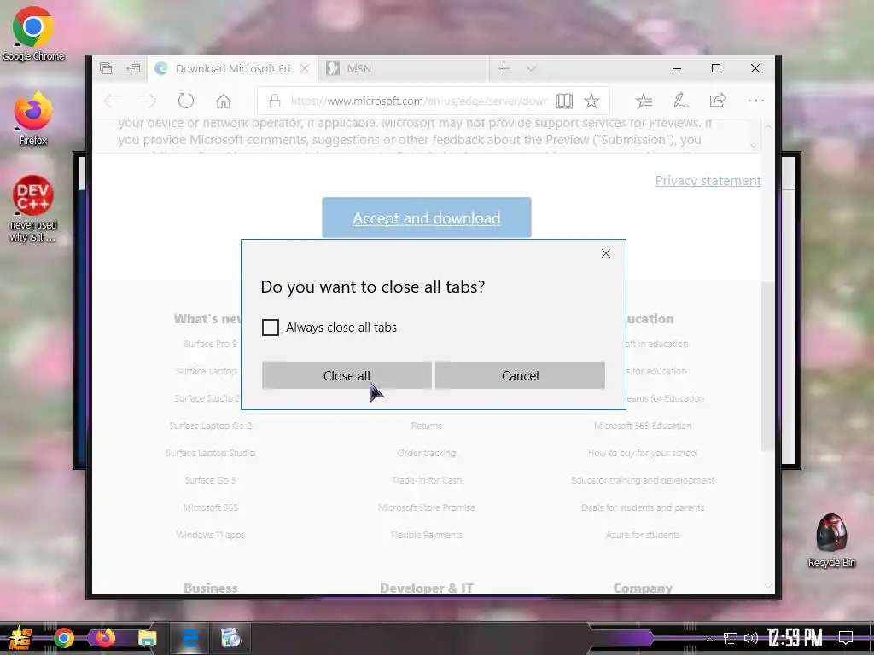Open the Action Center notifications
Viewport: 874px width, 655px height.
846,638
